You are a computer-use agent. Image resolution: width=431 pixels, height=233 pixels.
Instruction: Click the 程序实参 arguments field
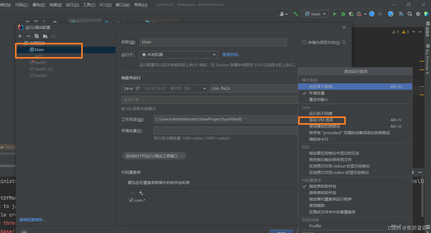tap(209, 100)
